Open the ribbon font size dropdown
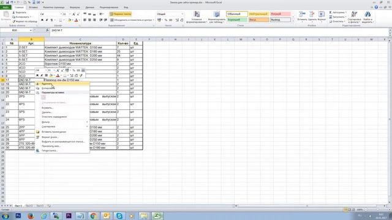 tap(70, 14)
